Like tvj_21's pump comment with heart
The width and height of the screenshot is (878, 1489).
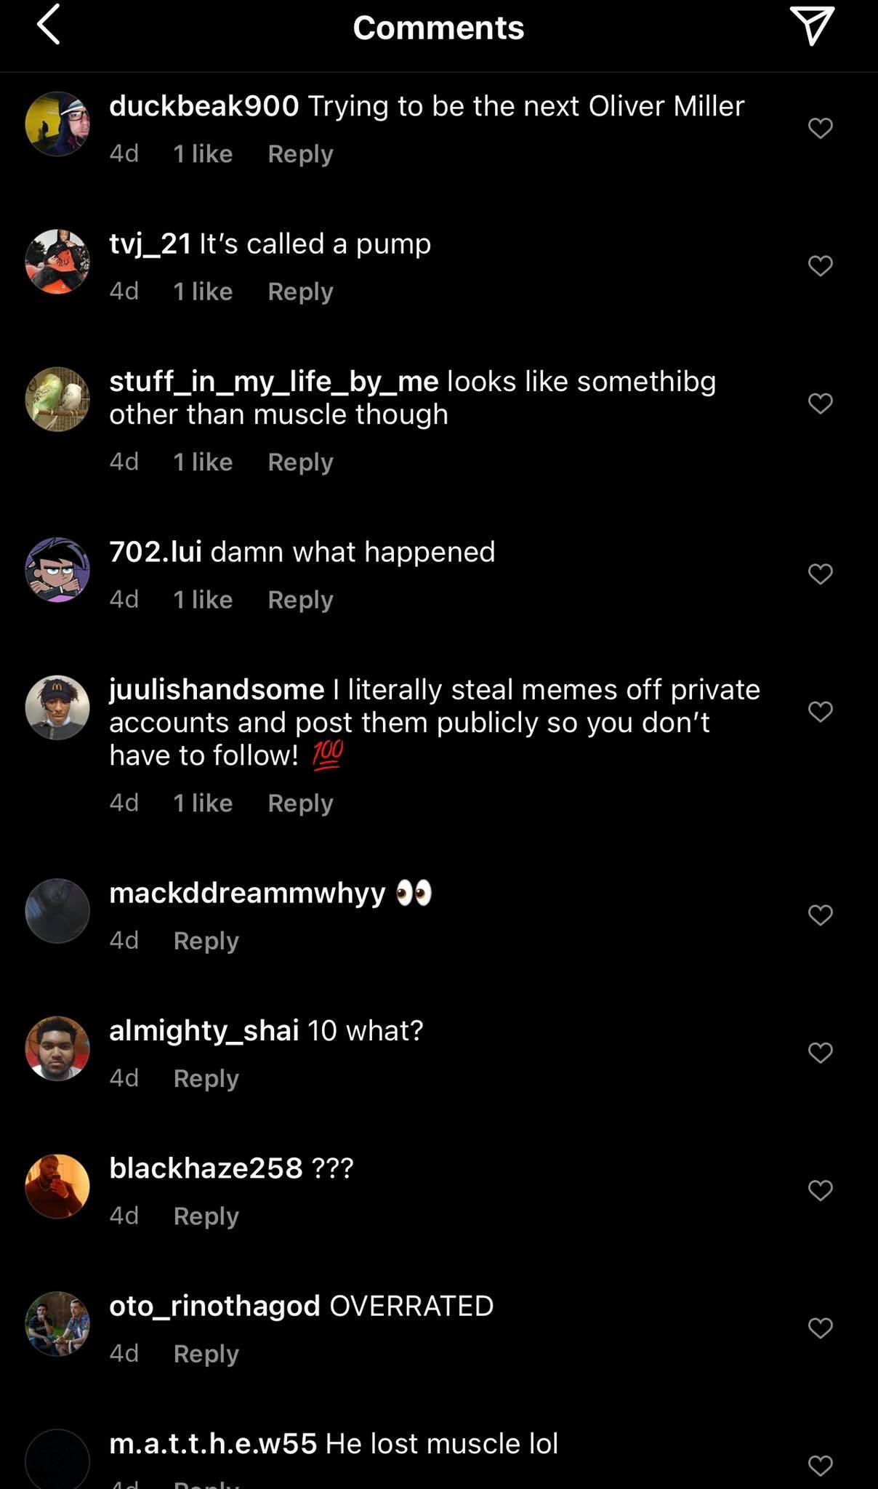[820, 265]
